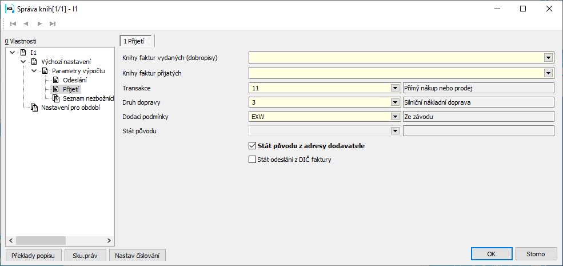Enable Stát odeslání z DIČ faktury
The image size is (563, 266).
253,160
